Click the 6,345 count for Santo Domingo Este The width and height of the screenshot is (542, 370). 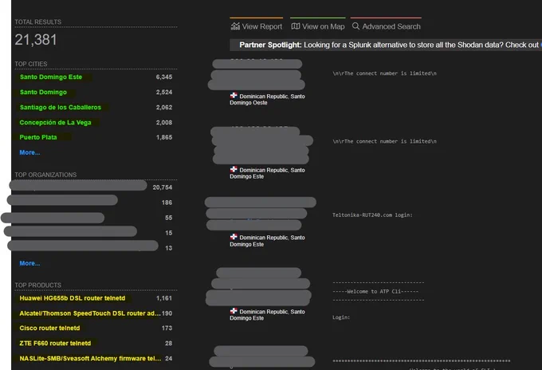(x=164, y=77)
